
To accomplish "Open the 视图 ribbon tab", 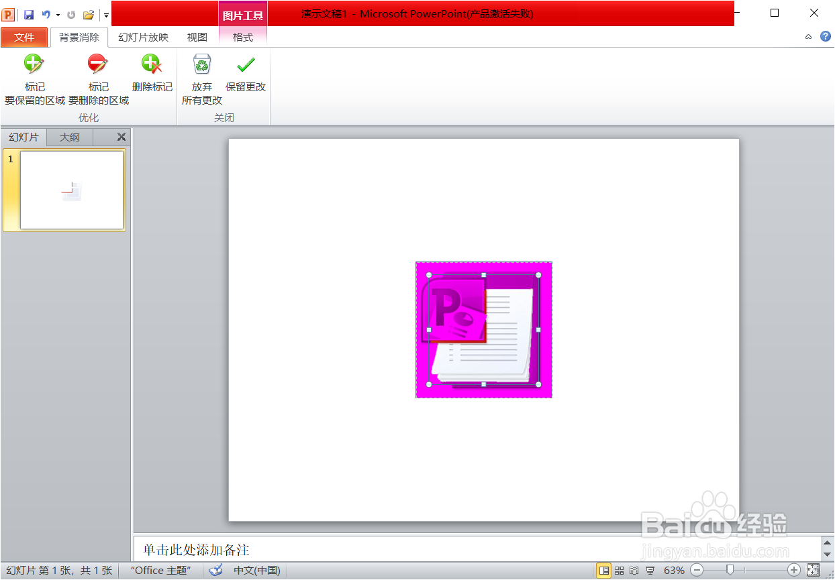I will click(197, 38).
